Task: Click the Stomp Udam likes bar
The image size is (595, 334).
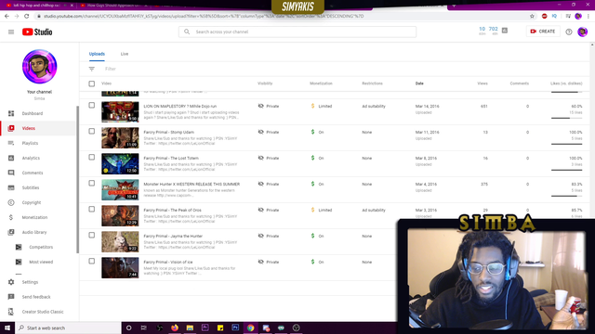Action: (x=566, y=145)
